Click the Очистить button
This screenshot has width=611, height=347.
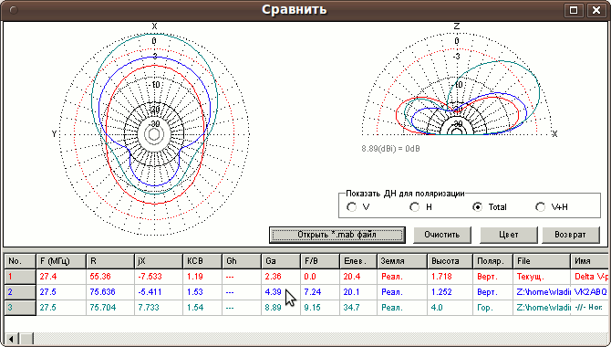coord(442,235)
